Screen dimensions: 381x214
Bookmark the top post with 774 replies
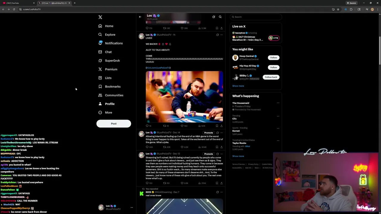[217, 28]
